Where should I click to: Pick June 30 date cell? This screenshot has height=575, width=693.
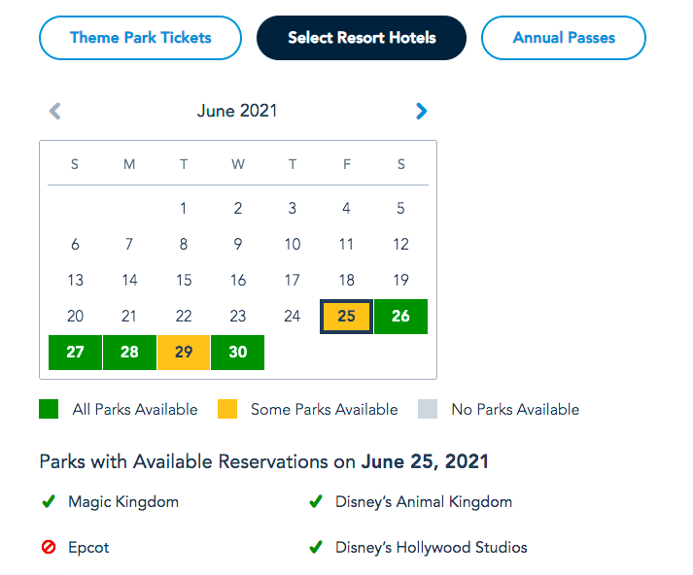click(x=238, y=353)
